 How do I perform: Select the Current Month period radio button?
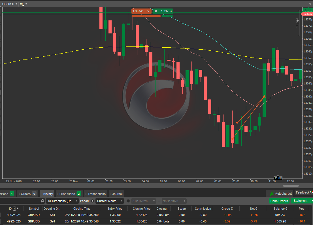coord(92,201)
